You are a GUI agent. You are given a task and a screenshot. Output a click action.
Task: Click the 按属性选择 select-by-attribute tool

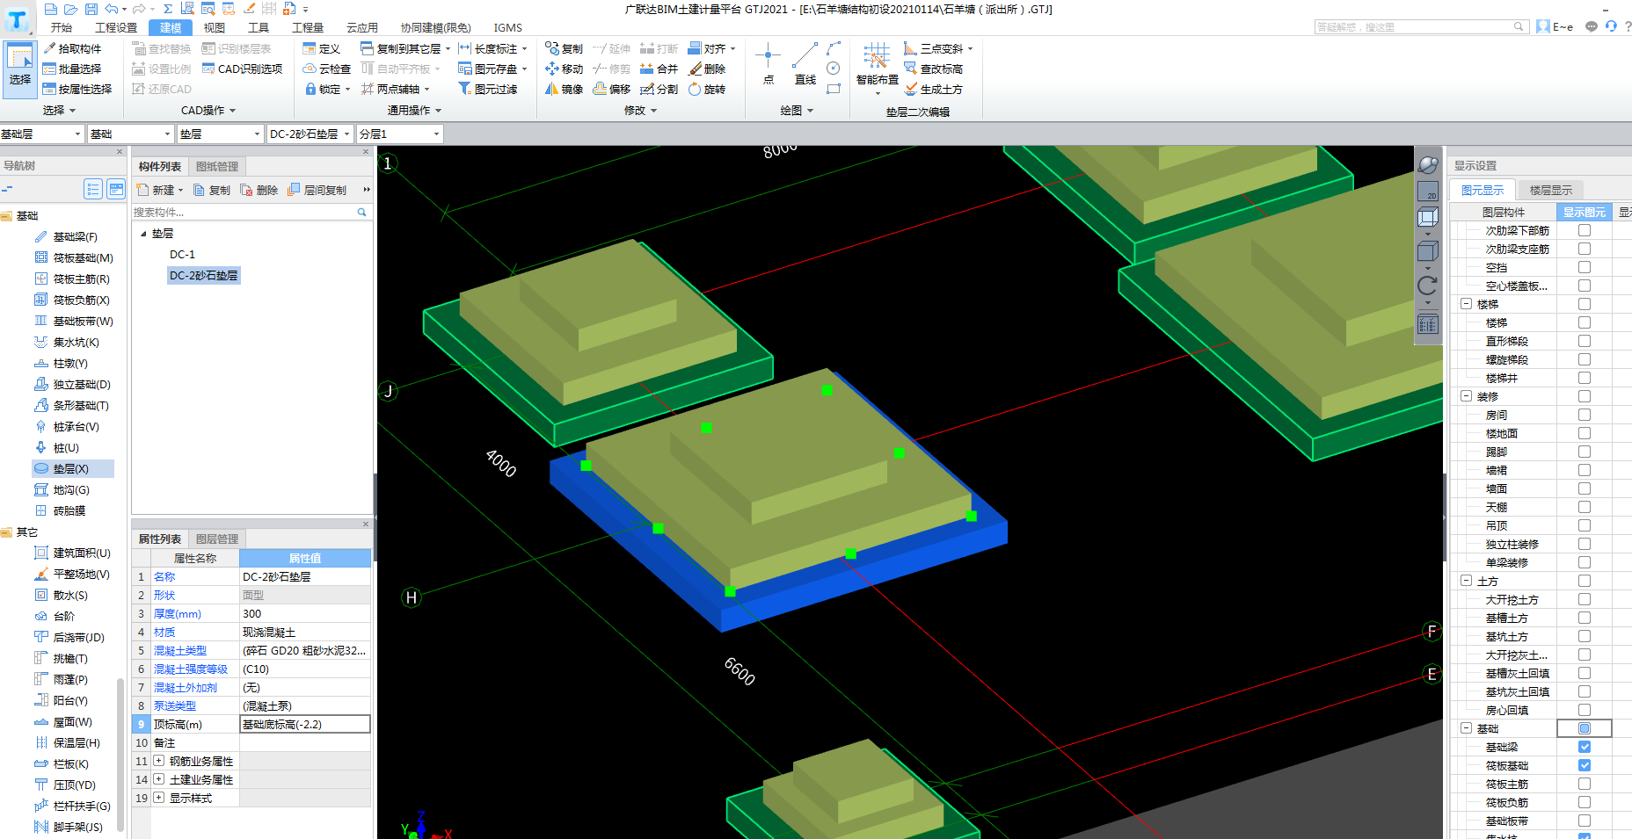77,89
